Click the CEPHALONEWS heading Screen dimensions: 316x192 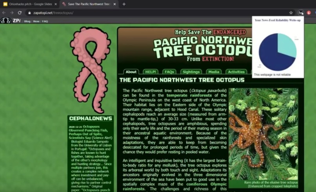(91, 118)
